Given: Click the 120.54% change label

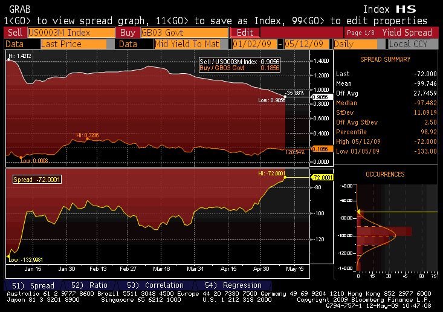Looking at the screenshot, I should [x=295, y=152].
